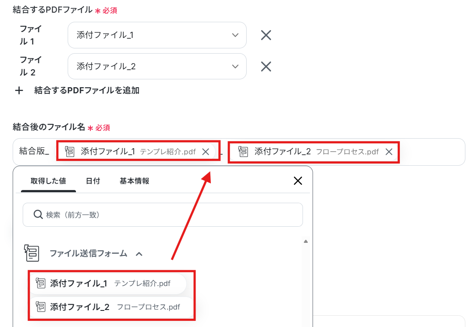Switch to the 日付 tab
468x327 pixels.
coord(93,181)
